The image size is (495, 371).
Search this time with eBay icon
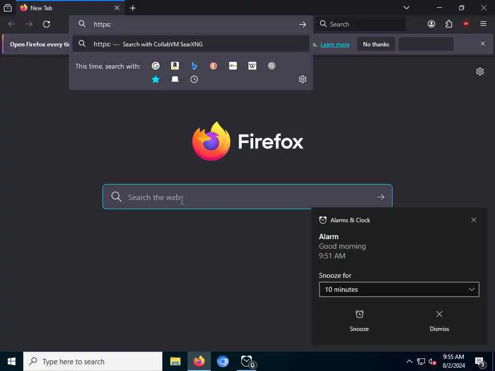233,66
